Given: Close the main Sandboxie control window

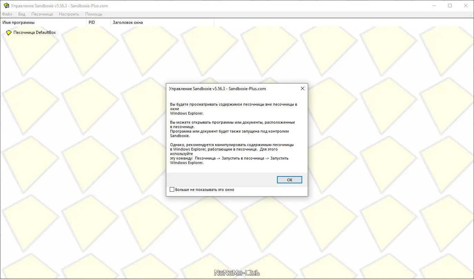Looking at the screenshot, I should click(466, 6).
